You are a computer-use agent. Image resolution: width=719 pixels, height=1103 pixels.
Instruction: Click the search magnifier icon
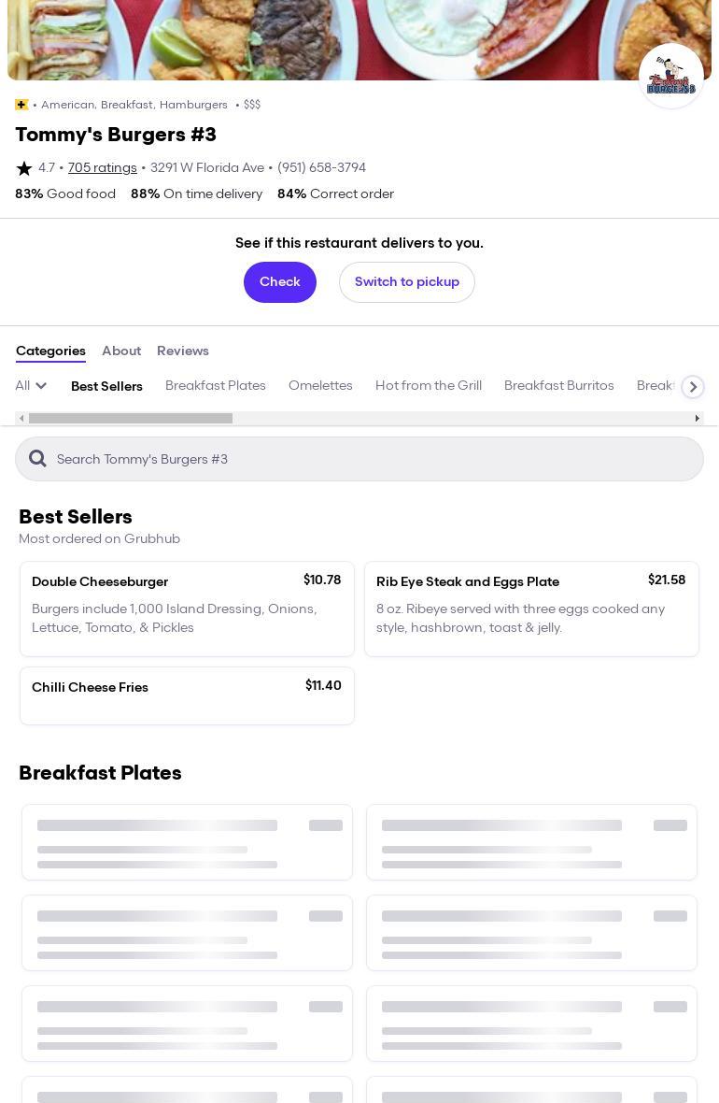(37, 459)
